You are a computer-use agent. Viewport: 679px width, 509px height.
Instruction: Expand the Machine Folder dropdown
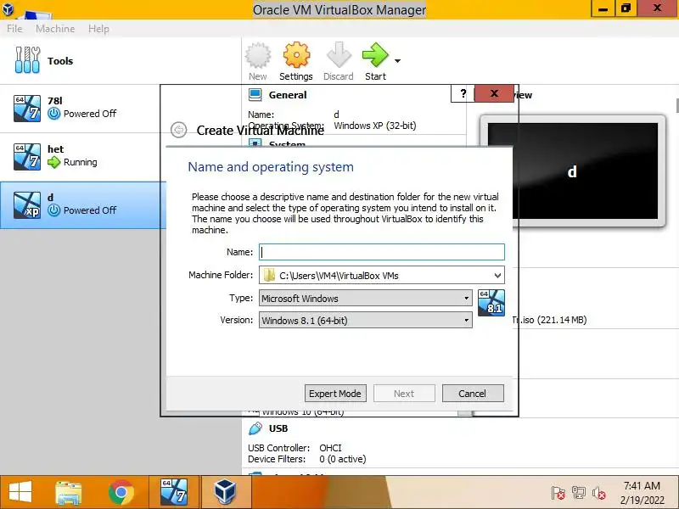[x=497, y=275]
